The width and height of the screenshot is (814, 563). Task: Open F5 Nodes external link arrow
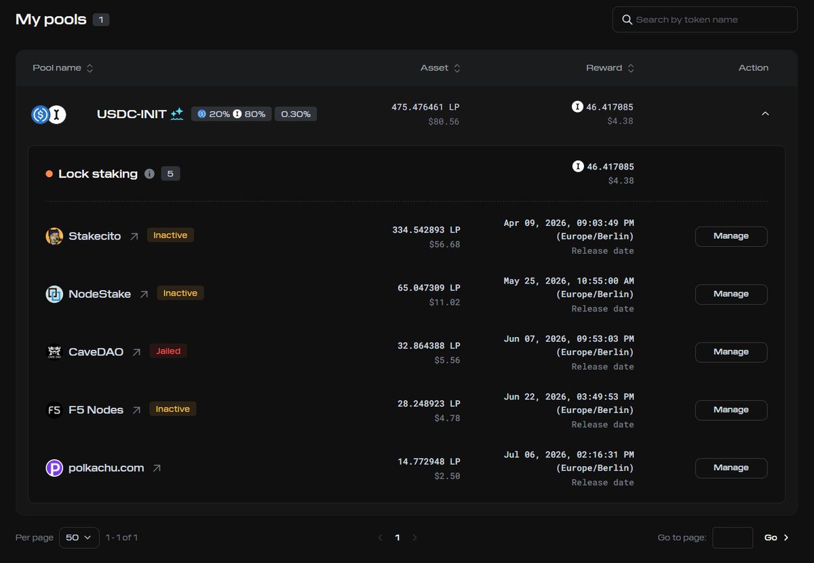(x=136, y=410)
